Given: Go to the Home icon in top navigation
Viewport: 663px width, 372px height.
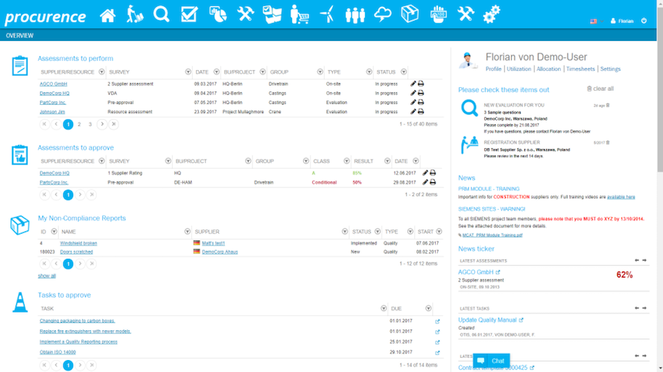Looking at the screenshot, I should [x=107, y=16].
